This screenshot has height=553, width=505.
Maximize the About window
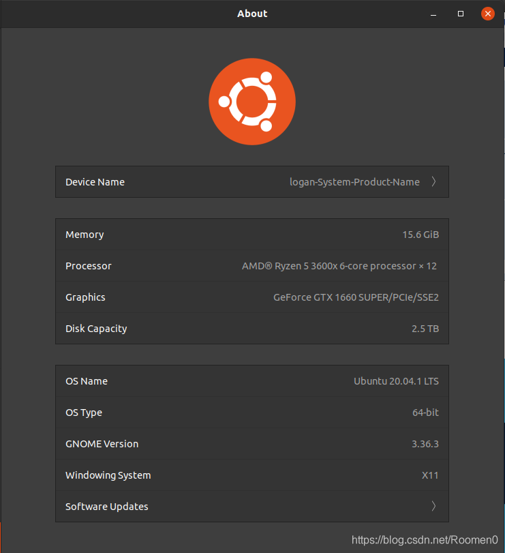click(461, 14)
